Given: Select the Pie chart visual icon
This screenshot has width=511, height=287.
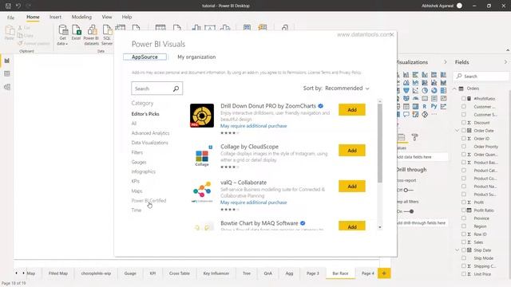Looking at the screenshot, I should [425, 90].
